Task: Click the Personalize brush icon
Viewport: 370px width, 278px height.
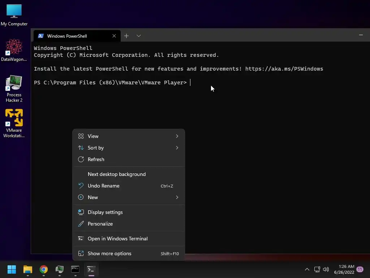Action: coord(81,224)
